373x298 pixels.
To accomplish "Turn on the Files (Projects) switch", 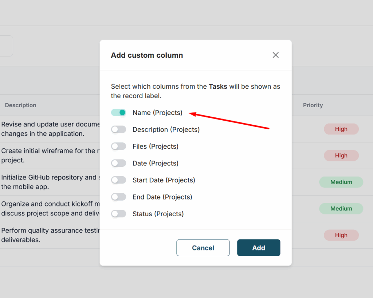I will [119, 146].
